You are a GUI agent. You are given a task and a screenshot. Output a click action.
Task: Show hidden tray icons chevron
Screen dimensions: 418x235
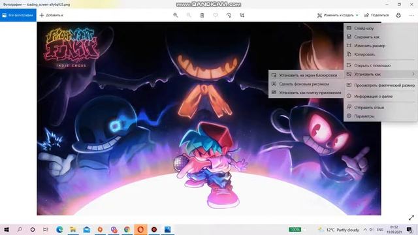point(365,230)
